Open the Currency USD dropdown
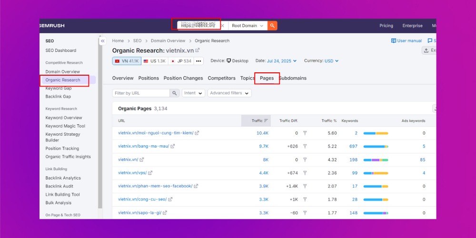 coord(331,61)
